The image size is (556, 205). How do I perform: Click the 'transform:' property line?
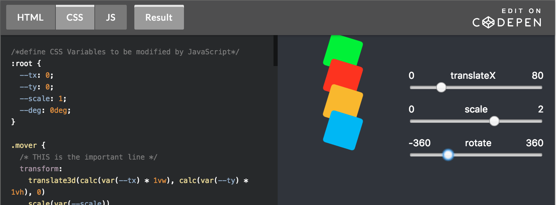point(41,169)
